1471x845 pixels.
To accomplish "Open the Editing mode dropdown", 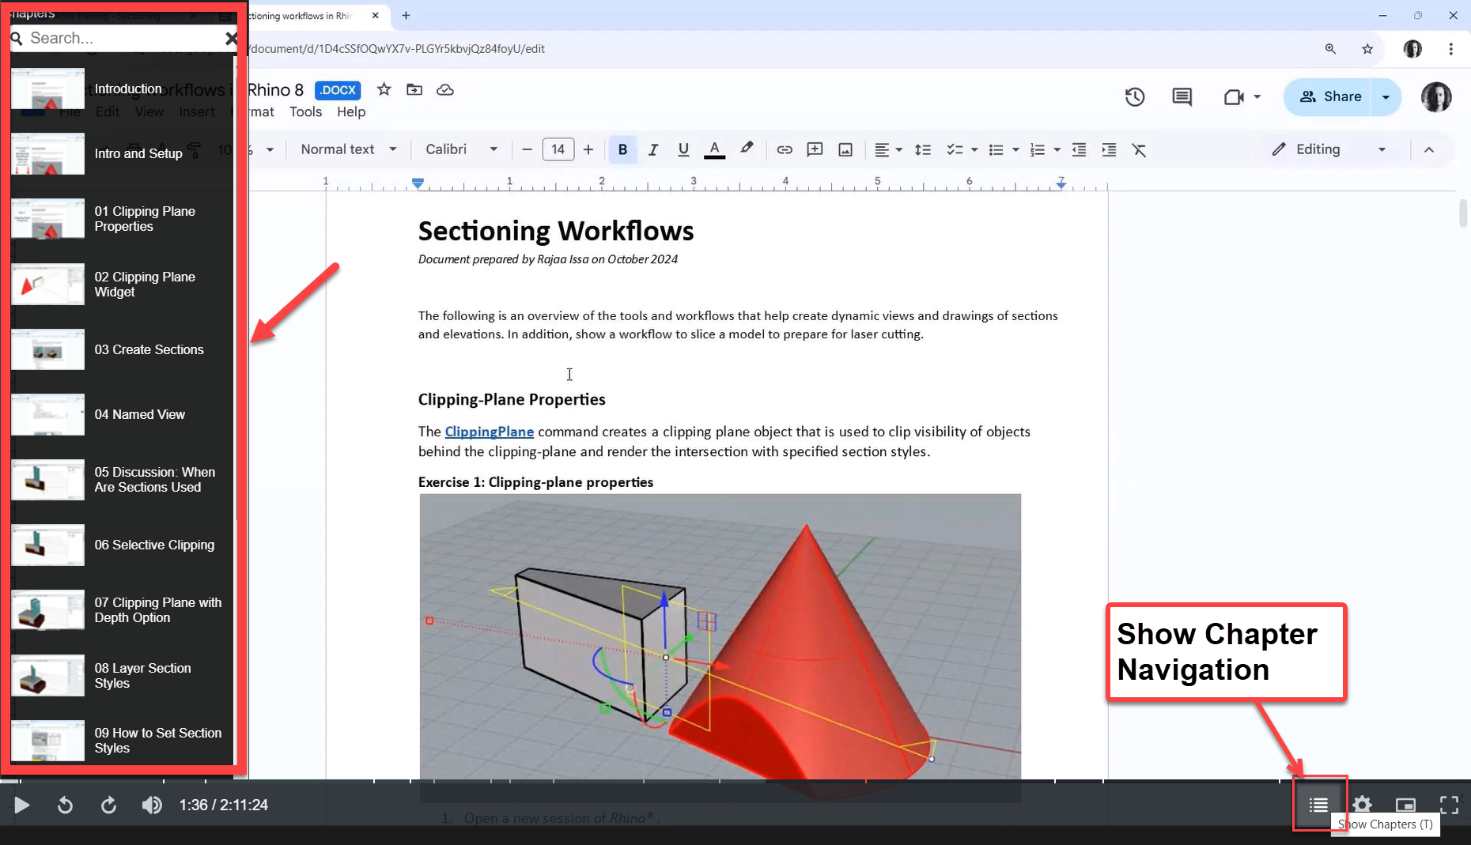I will pyautogui.click(x=1329, y=149).
